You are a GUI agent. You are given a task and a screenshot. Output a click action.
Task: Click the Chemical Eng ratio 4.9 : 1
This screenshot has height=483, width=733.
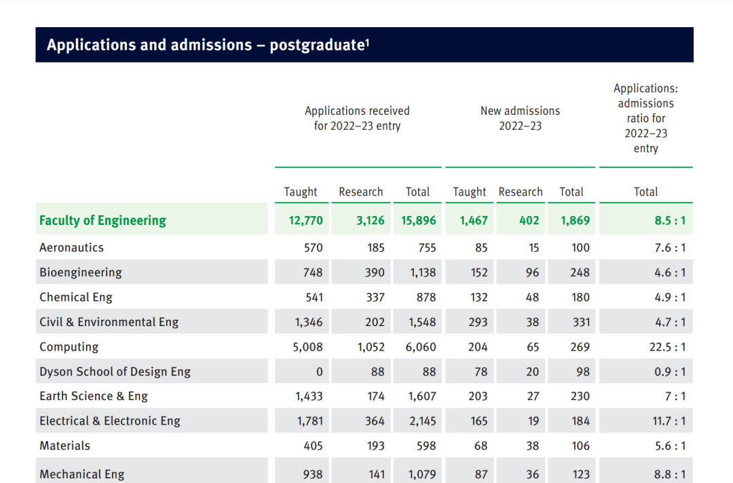[670, 297]
